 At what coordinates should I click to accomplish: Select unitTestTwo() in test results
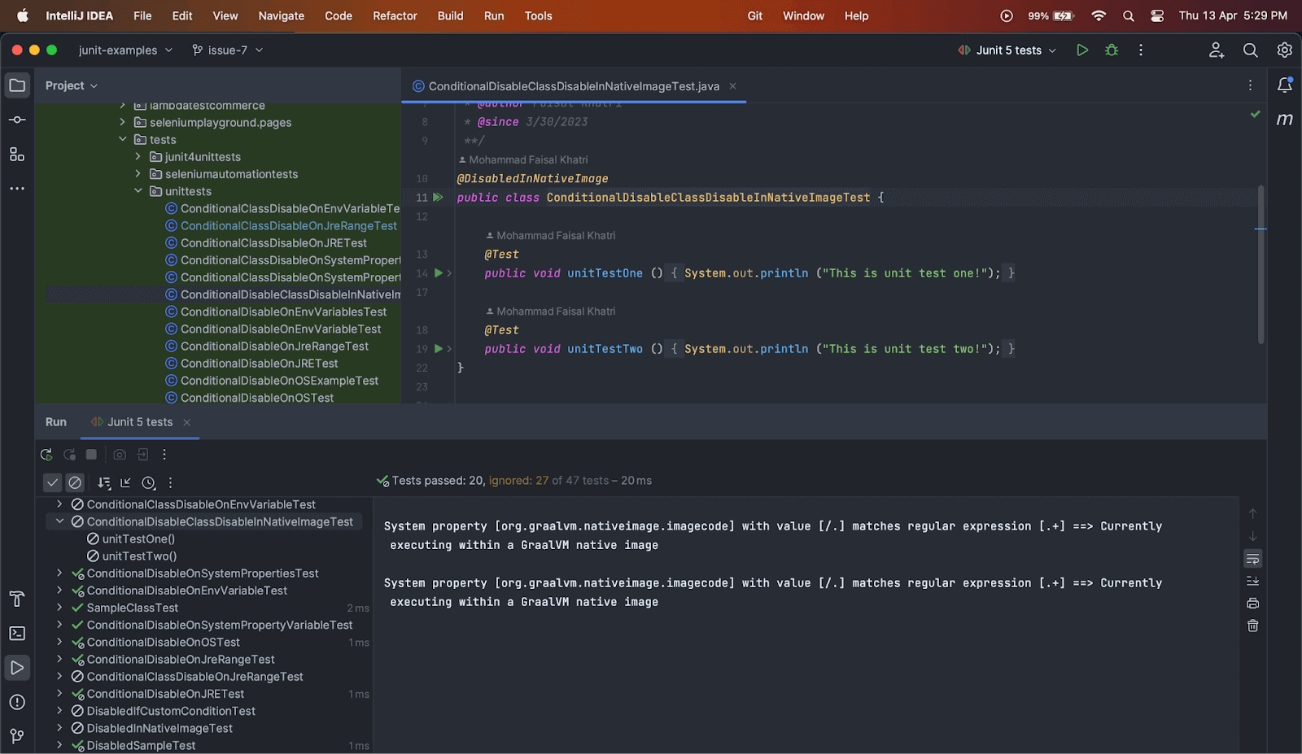tap(139, 556)
